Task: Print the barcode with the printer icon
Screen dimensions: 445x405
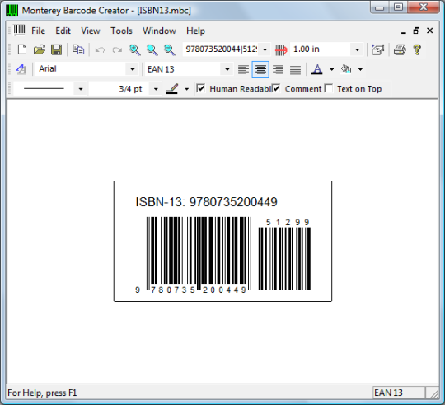Action: click(x=400, y=49)
